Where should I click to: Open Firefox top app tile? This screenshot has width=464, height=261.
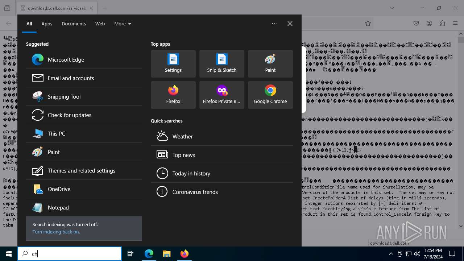tap(173, 95)
